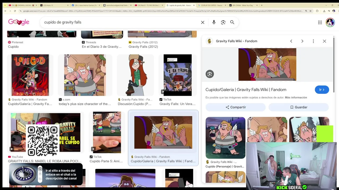
Task: Click the browser address bar URL
Action: pyautogui.click(x=163, y=11)
